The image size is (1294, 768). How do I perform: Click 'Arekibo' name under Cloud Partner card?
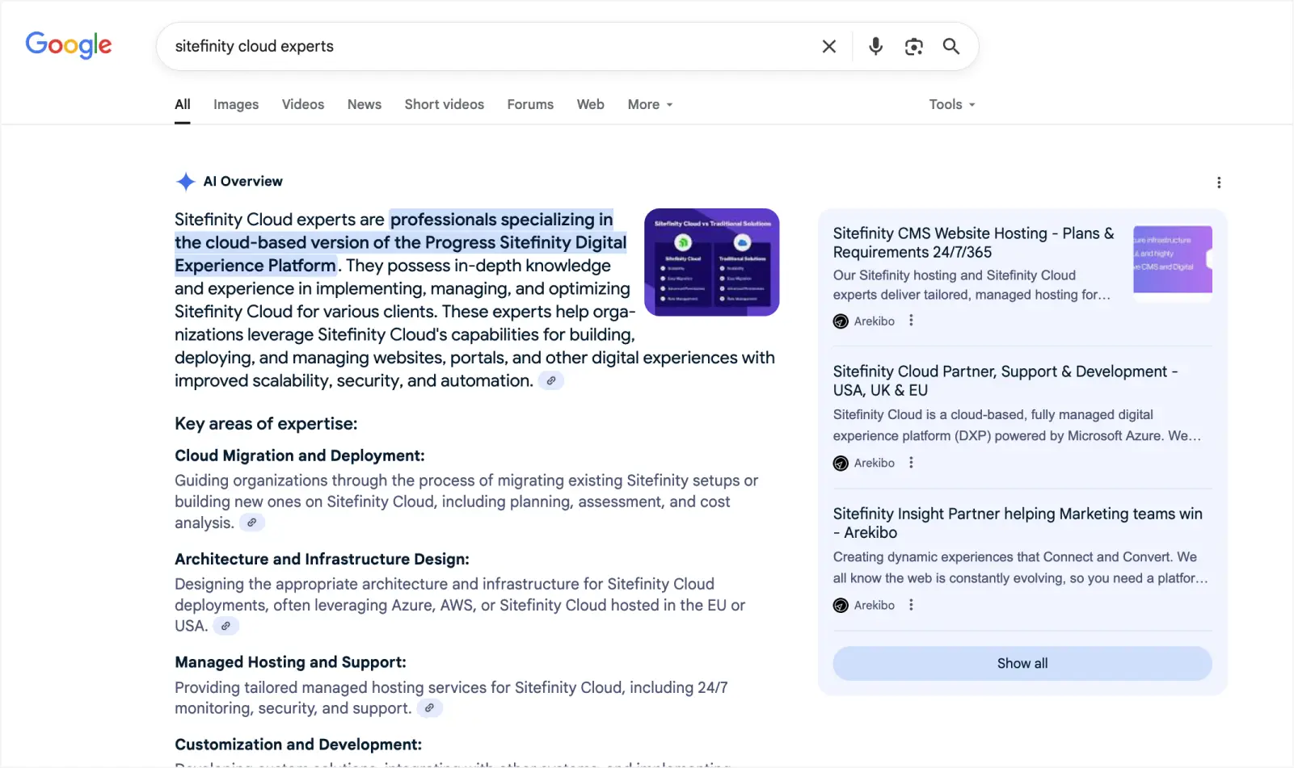(x=875, y=464)
